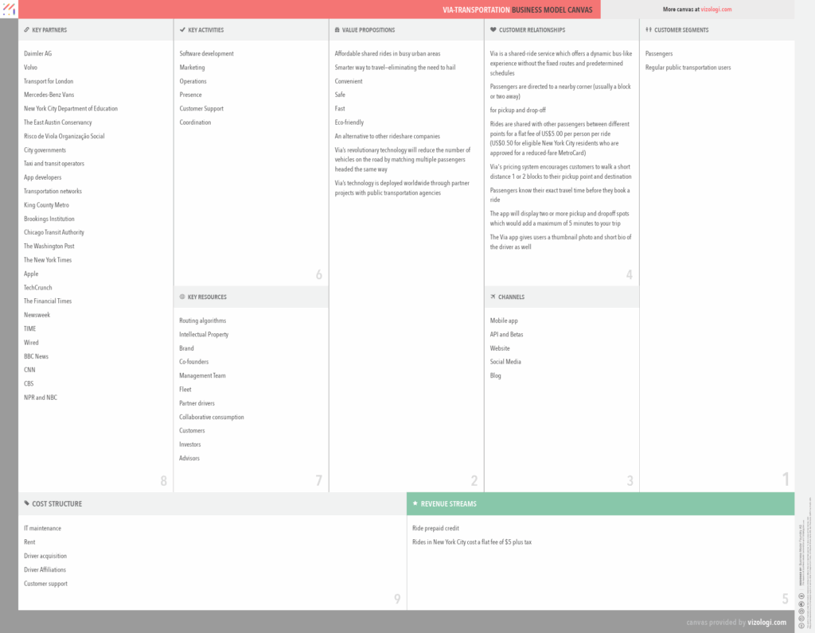This screenshot has height=633, width=815.
Task: Click the round icon beside Key Resources
Action: coord(181,297)
